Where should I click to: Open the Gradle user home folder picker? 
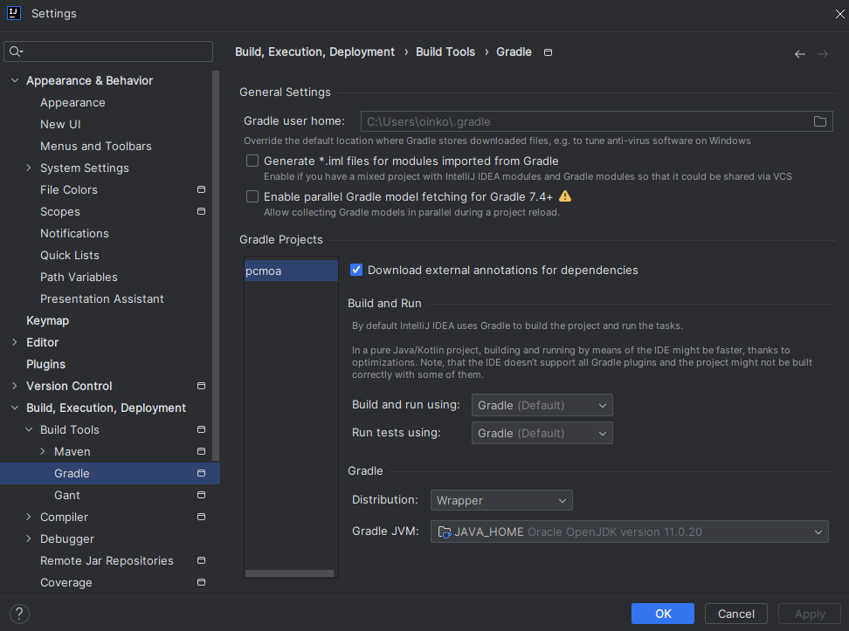(x=819, y=121)
